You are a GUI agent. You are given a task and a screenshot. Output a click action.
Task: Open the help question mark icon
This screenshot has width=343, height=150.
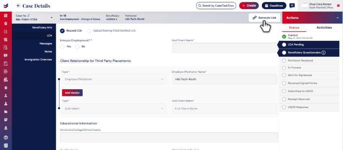click(6, 138)
